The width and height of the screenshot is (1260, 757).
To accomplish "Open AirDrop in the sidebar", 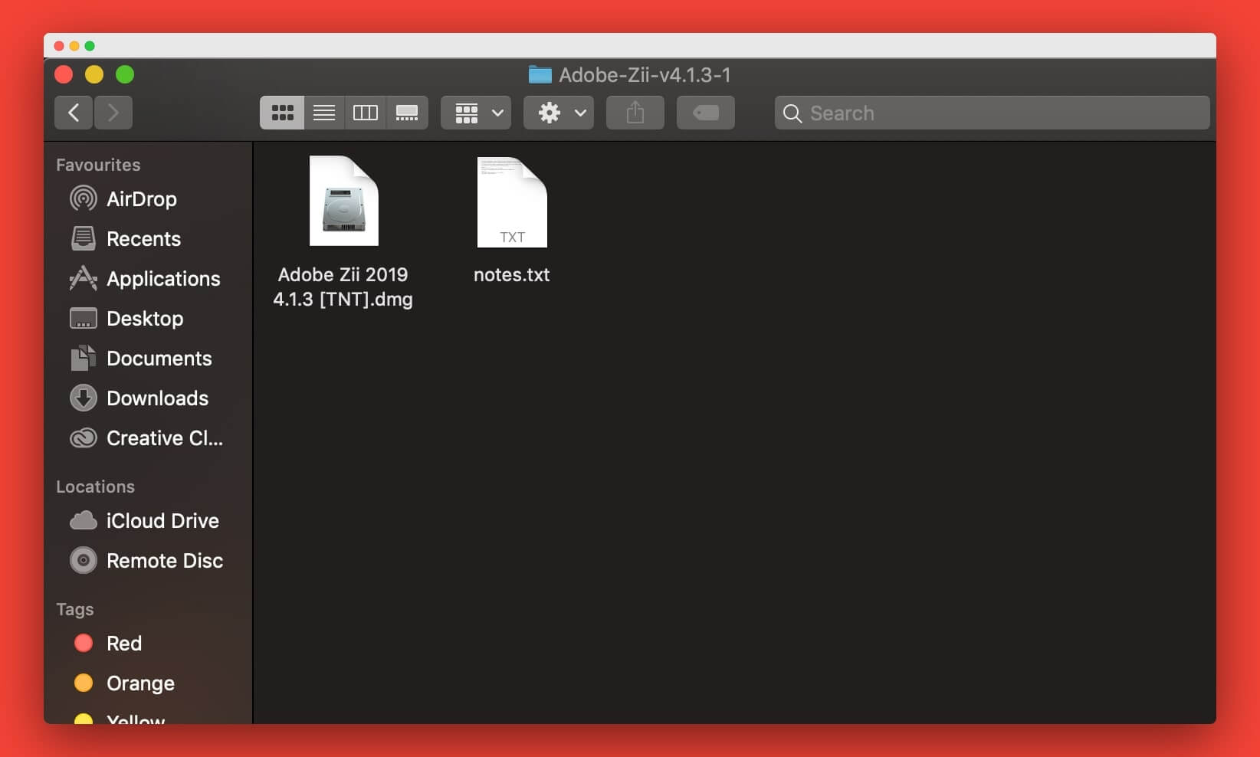I will click(142, 199).
